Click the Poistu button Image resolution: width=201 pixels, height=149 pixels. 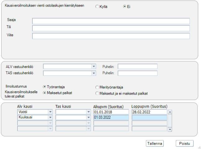pos(185,143)
